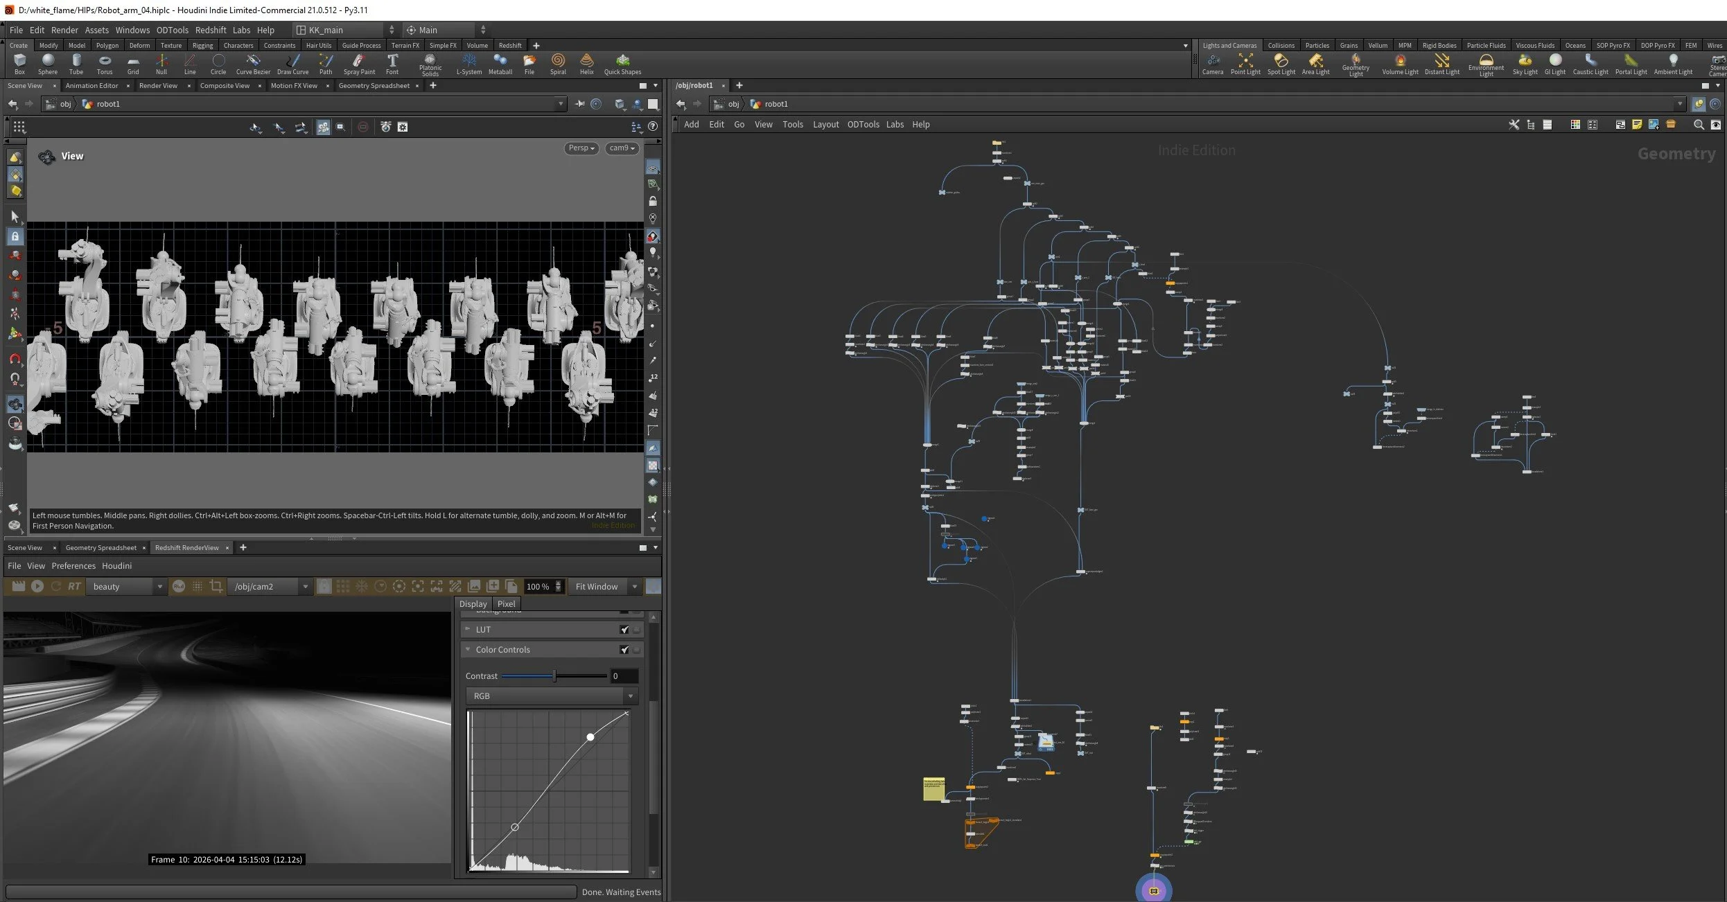This screenshot has height=902, width=1727.
Task: Select the L-System shelf tool
Action: click(x=469, y=64)
